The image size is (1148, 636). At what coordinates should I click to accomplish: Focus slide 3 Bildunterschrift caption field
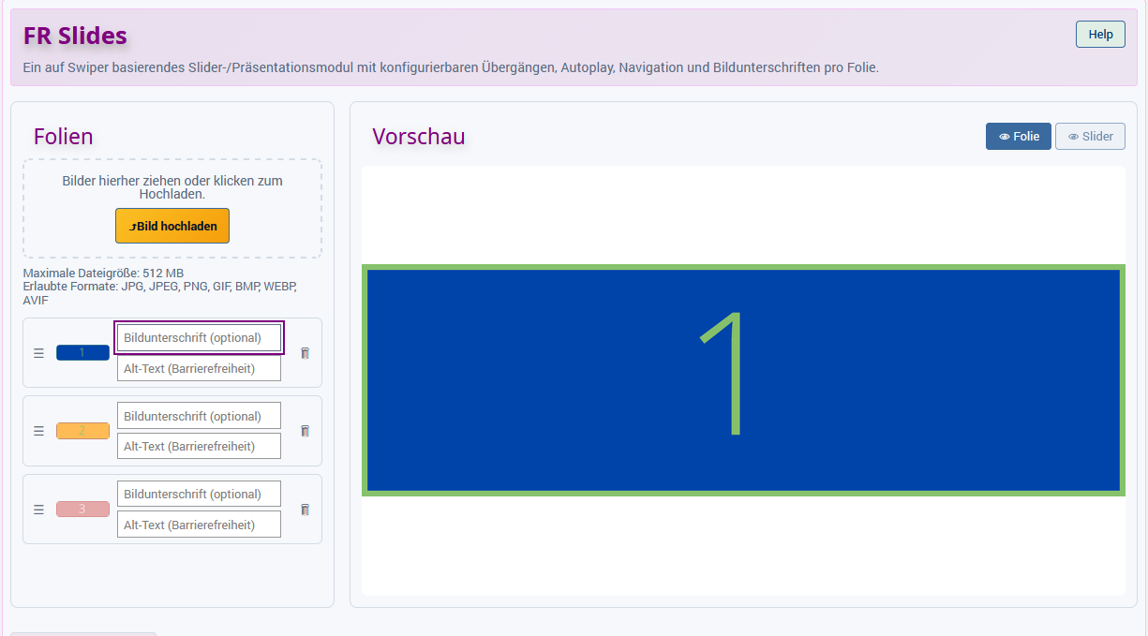tap(199, 494)
